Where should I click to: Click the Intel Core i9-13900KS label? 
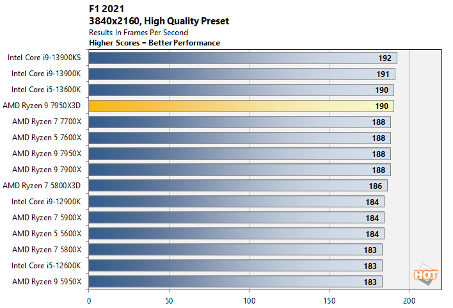point(44,58)
